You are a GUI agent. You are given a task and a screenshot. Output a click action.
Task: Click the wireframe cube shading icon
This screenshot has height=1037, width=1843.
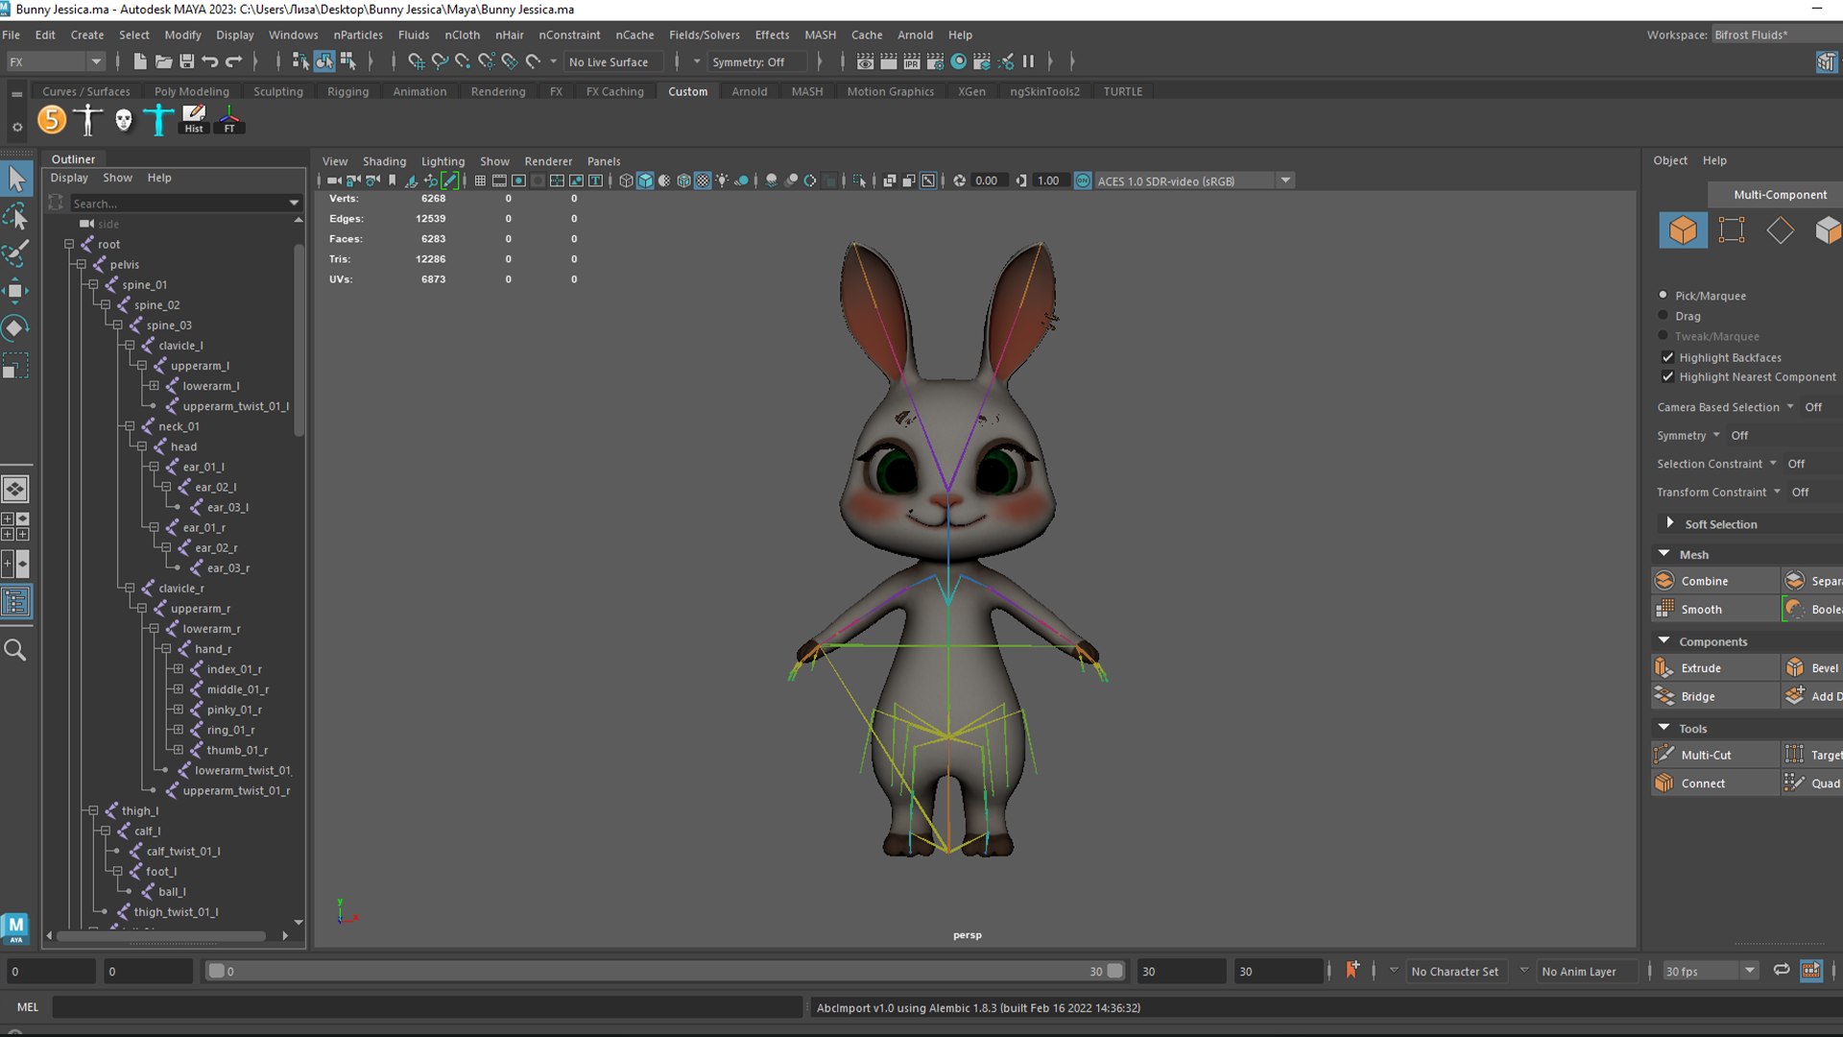tap(626, 181)
